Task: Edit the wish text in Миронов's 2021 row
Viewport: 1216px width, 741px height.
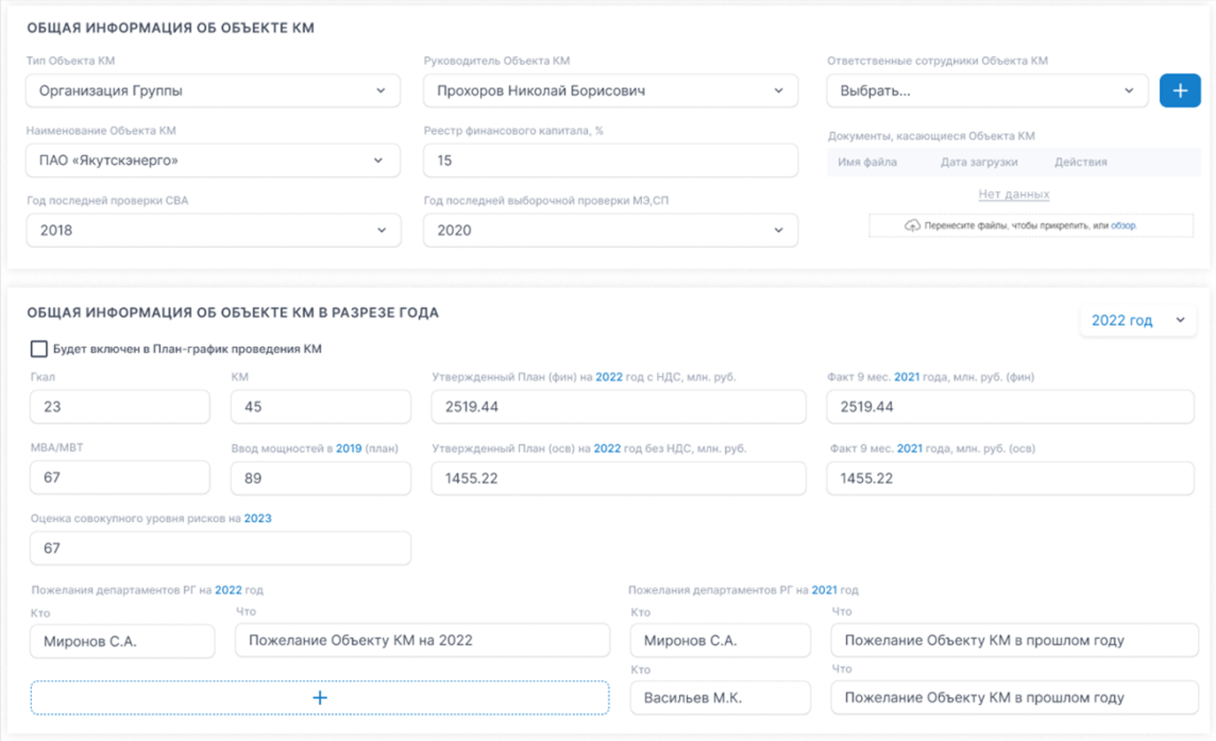Action: (x=1014, y=640)
